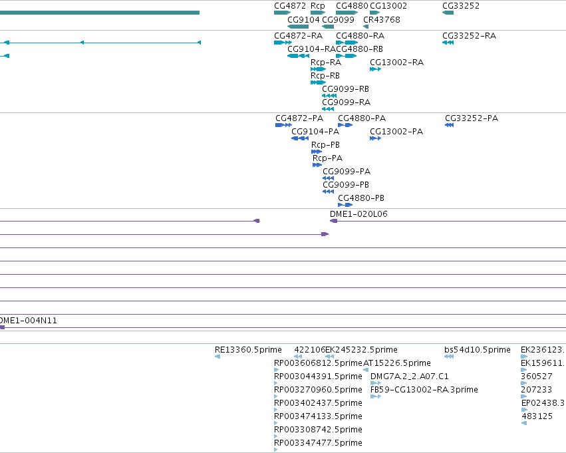Viewport: 566px width, 453px height.
Task: Click the RP003044391.5prime EST label
Action: coord(319,377)
